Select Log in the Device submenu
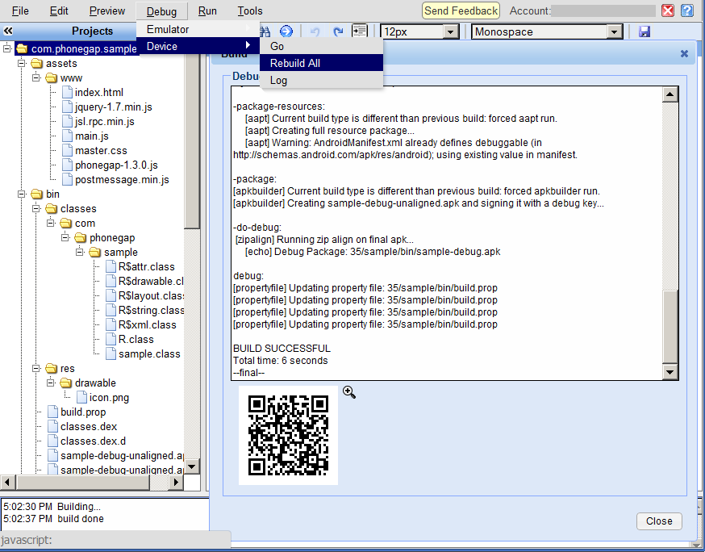This screenshot has width=705, height=552. coord(322,81)
